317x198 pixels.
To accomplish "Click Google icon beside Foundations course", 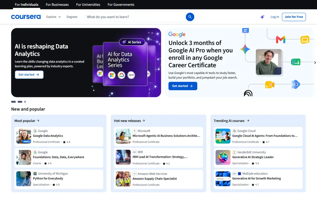I will (35, 152).
